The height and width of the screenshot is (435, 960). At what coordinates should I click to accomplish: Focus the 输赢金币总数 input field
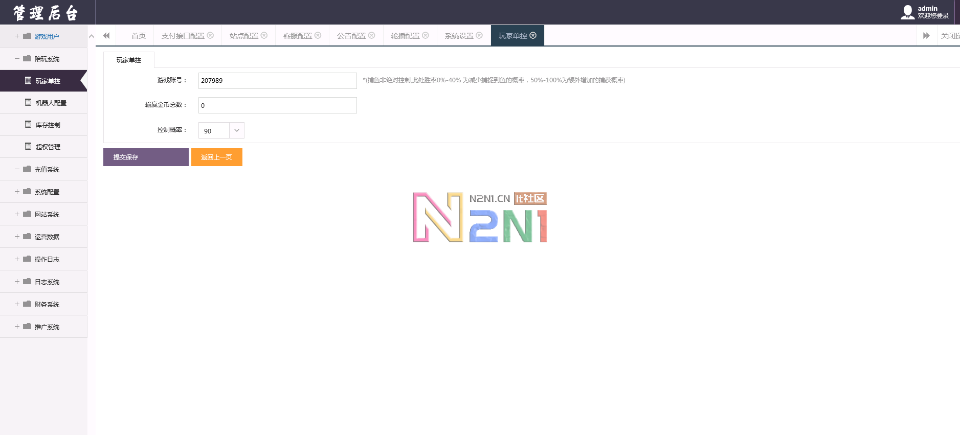[x=277, y=105]
